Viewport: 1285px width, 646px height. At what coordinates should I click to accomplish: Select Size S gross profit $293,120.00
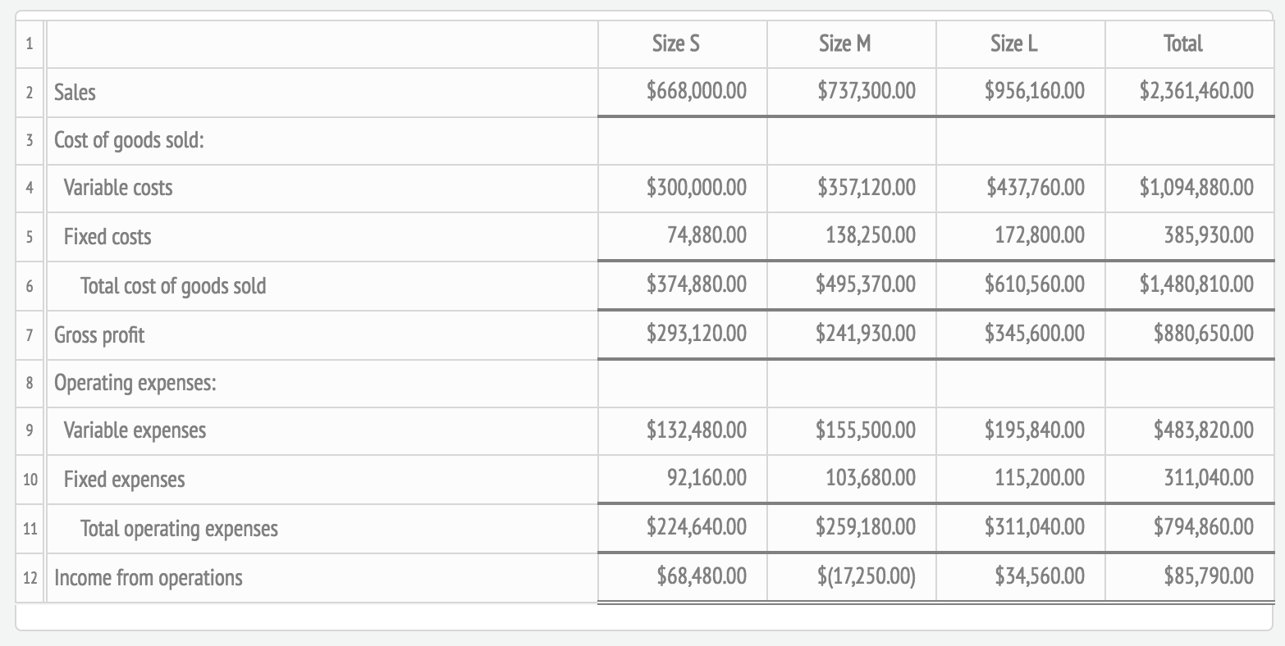pos(697,334)
